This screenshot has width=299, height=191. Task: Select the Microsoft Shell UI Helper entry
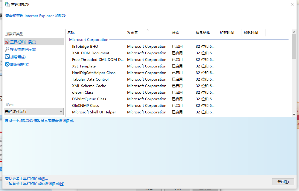94,112
